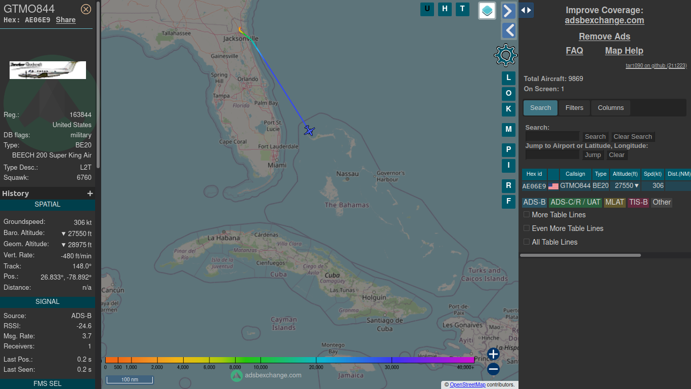691x389 pixels.
Task: Enable All Table Lines checkbox
Action: [x=527, y=242]
